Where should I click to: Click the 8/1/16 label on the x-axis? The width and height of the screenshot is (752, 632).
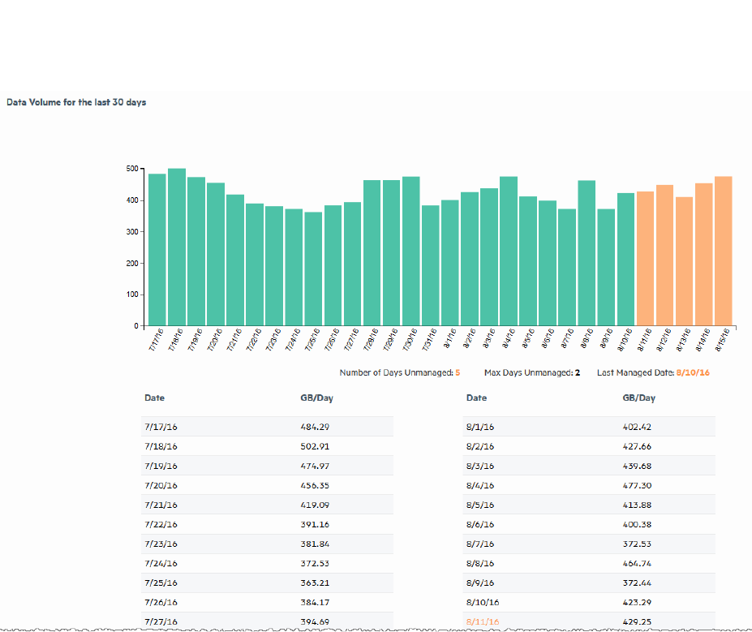450,339
